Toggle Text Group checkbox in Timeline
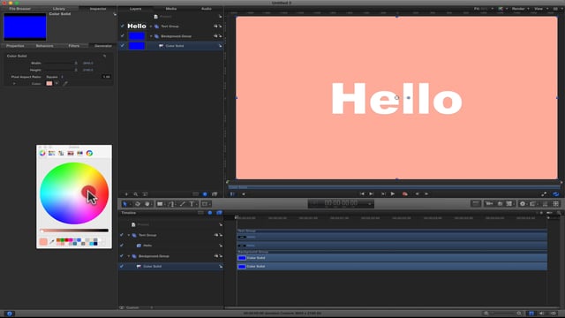This screenshot has width=565, height=318. coord(122,235)
